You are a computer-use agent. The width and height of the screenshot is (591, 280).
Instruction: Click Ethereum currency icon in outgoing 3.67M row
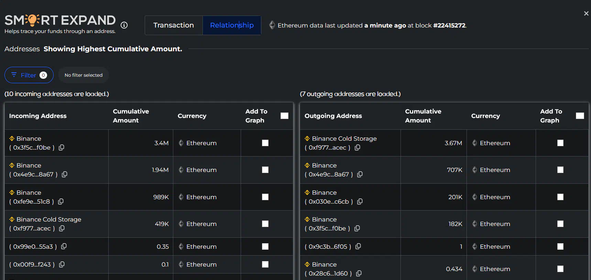pyautogui.click(x=475, y=143)
